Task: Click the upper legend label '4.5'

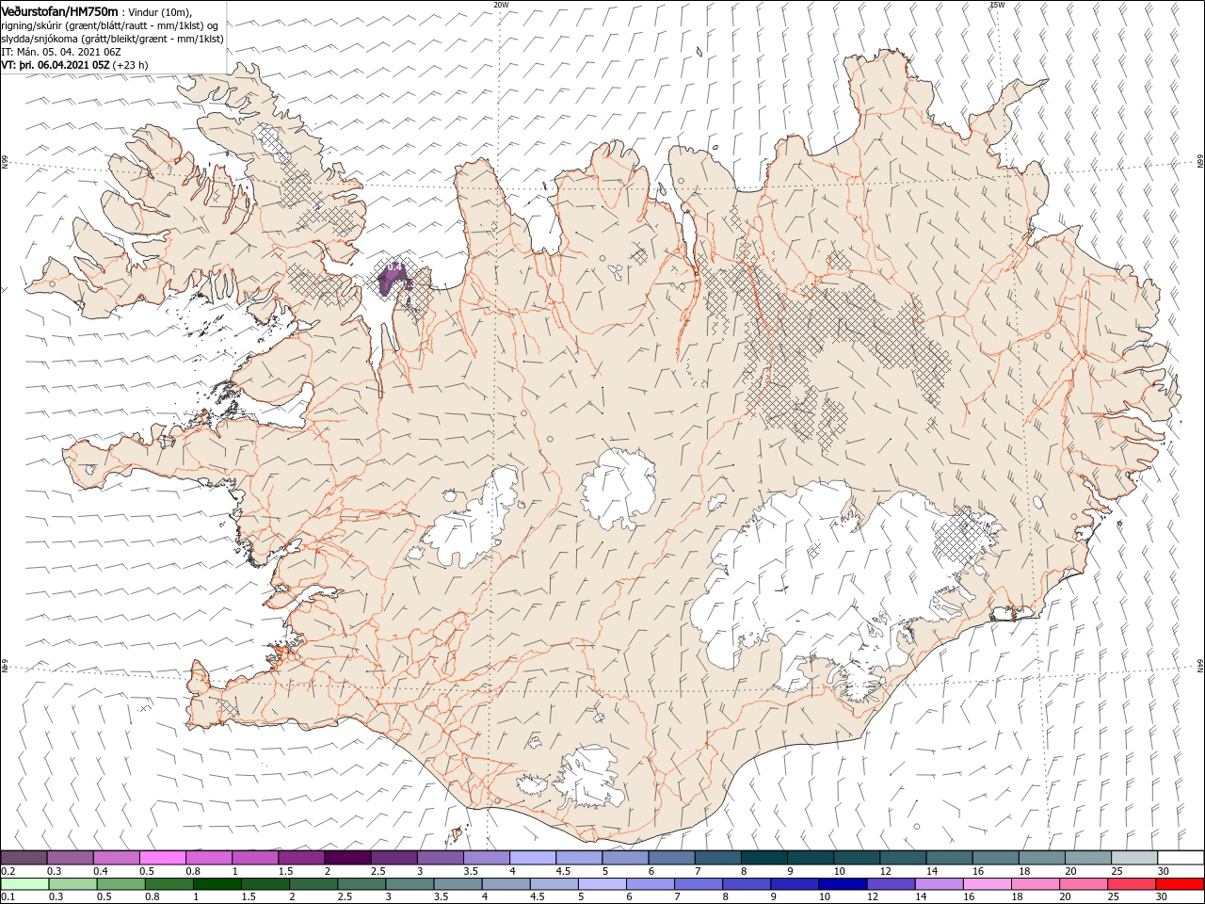Action: pyautogui.click(x=563, y=871)
